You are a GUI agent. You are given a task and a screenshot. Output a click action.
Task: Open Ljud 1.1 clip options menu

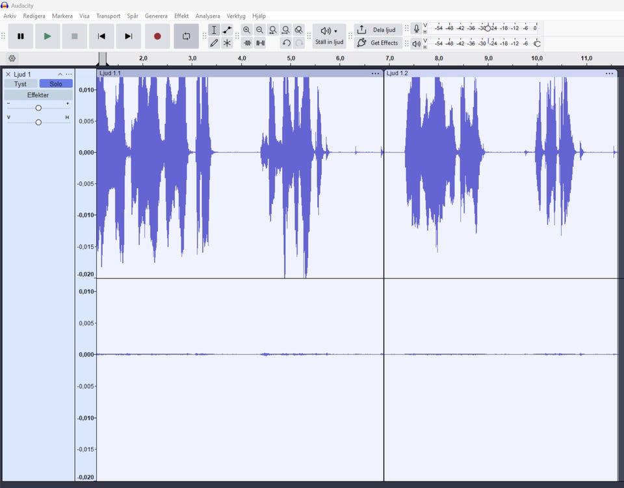click(x=375, y=73)
